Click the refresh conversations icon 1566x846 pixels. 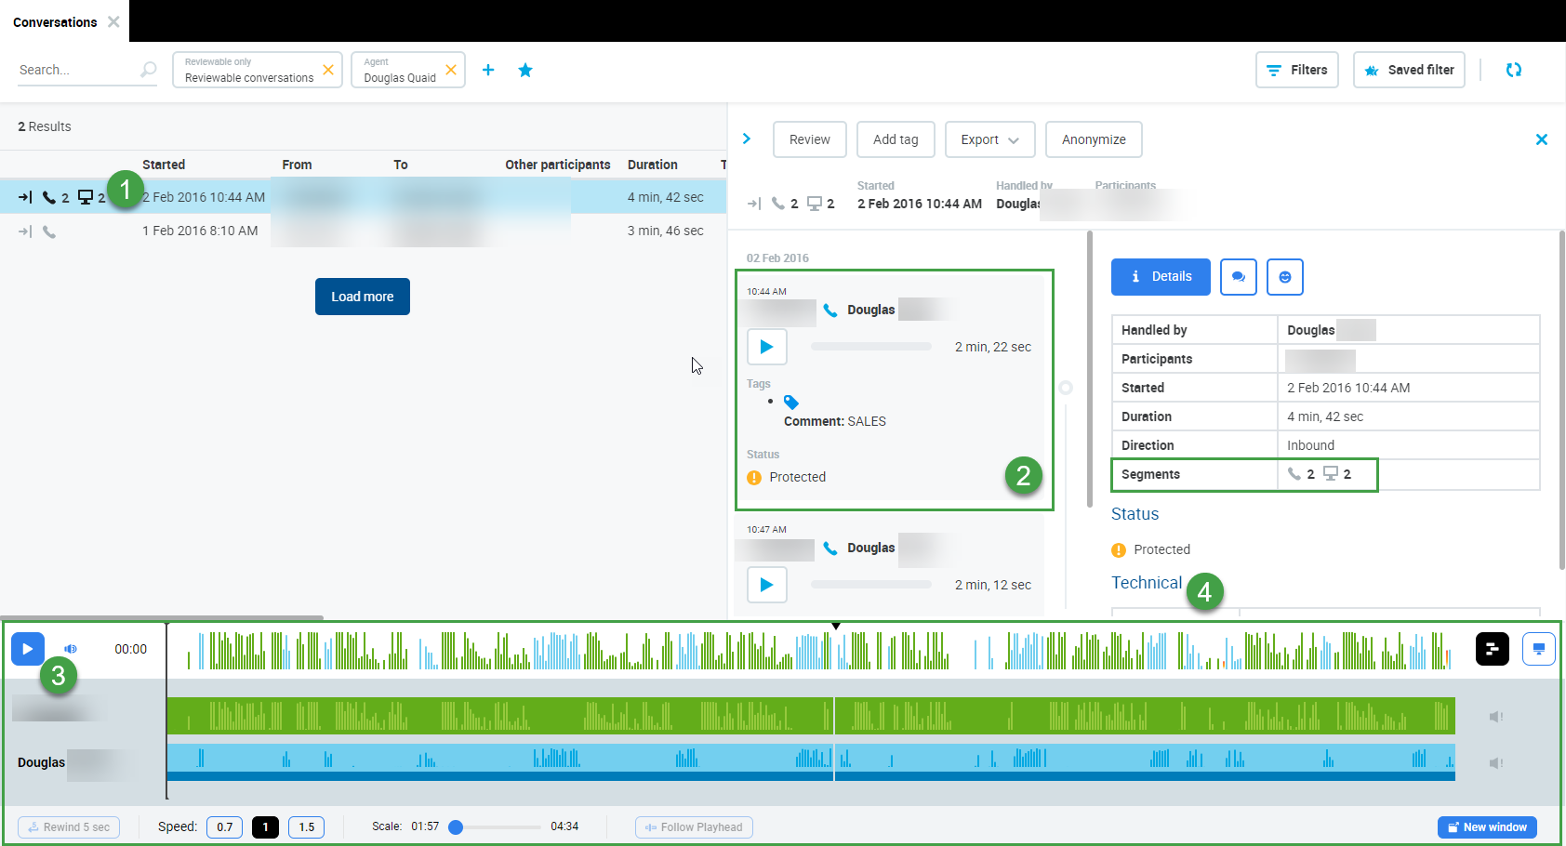(x=1513, y=70)
